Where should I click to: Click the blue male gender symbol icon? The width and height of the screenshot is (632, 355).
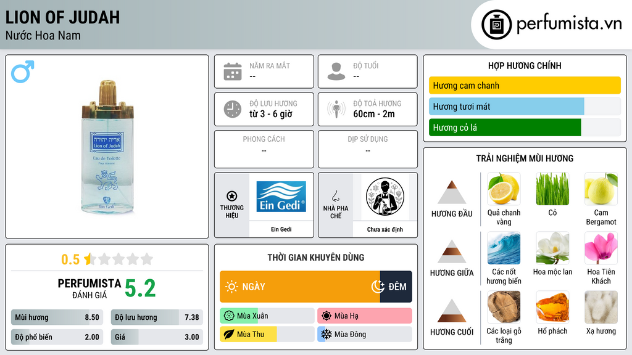(x=23, y=71)
